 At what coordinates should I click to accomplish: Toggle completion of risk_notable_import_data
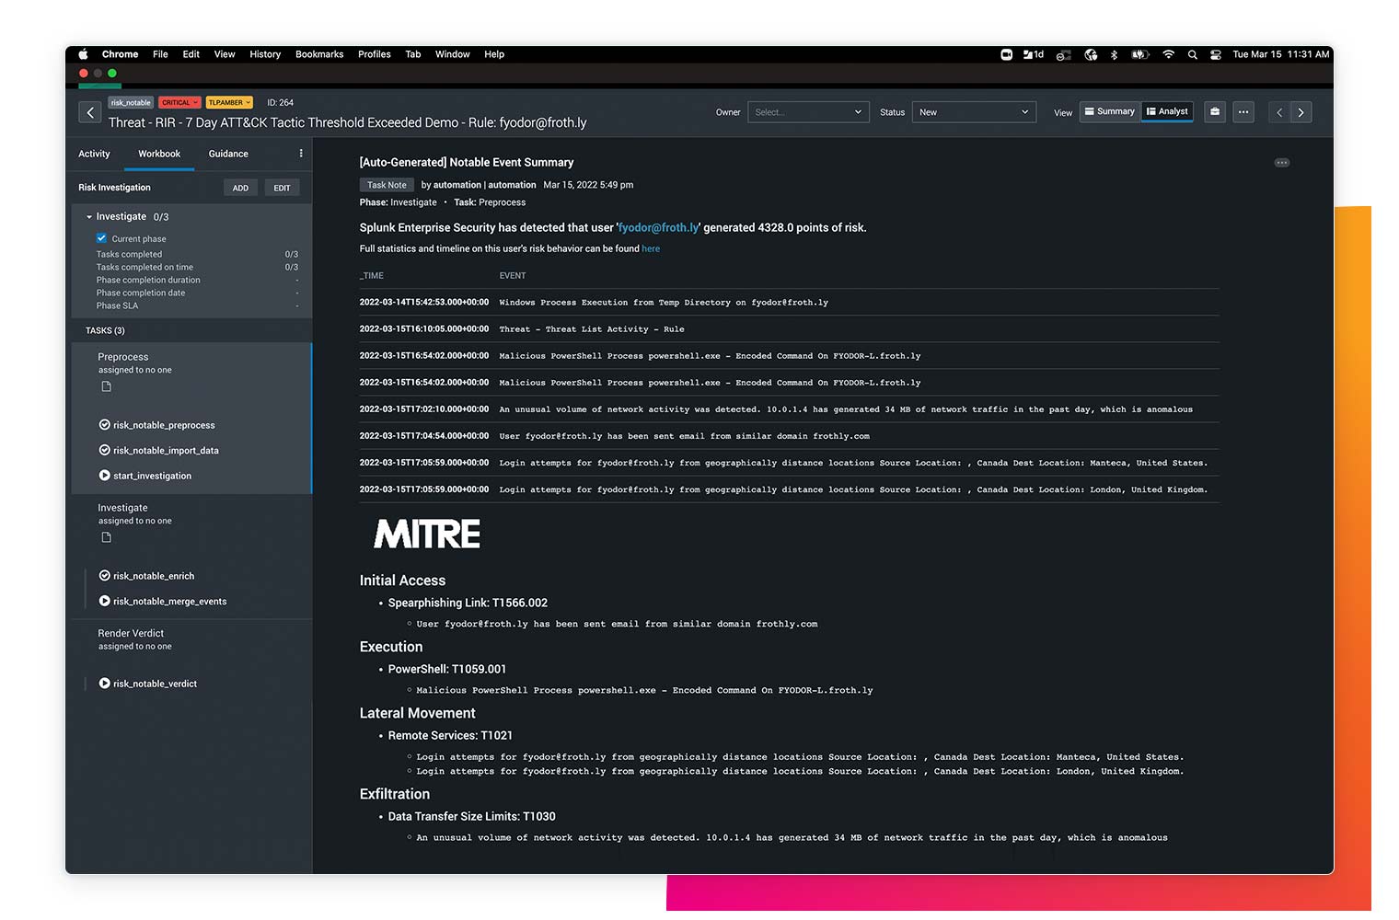click(x=104, y=450)
